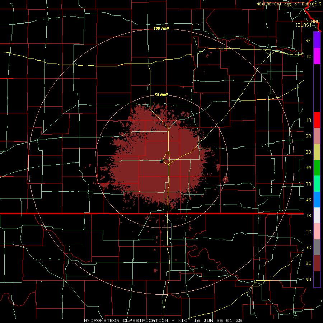Click the 01:35 timestamp text
The image size is (323, 323).
pyautogui.click(x=234, y=320)
